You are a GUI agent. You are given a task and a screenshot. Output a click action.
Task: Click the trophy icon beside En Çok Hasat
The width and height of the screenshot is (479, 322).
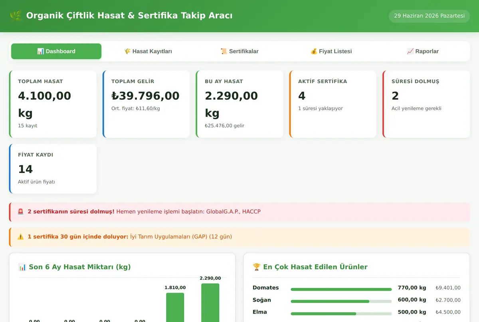[256, 267]
